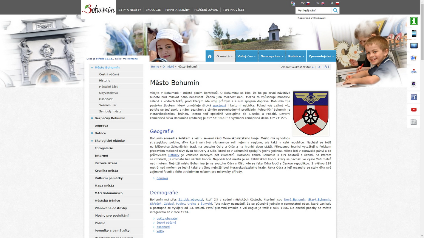Viewport: 424px width, 238px height.
Task: Open the 'Samospráva' dropdown tab
Action: pyautogui.click(x=272, y=56)
